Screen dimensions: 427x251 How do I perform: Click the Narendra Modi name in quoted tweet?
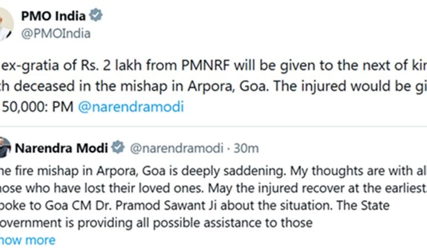click(62, 147)
